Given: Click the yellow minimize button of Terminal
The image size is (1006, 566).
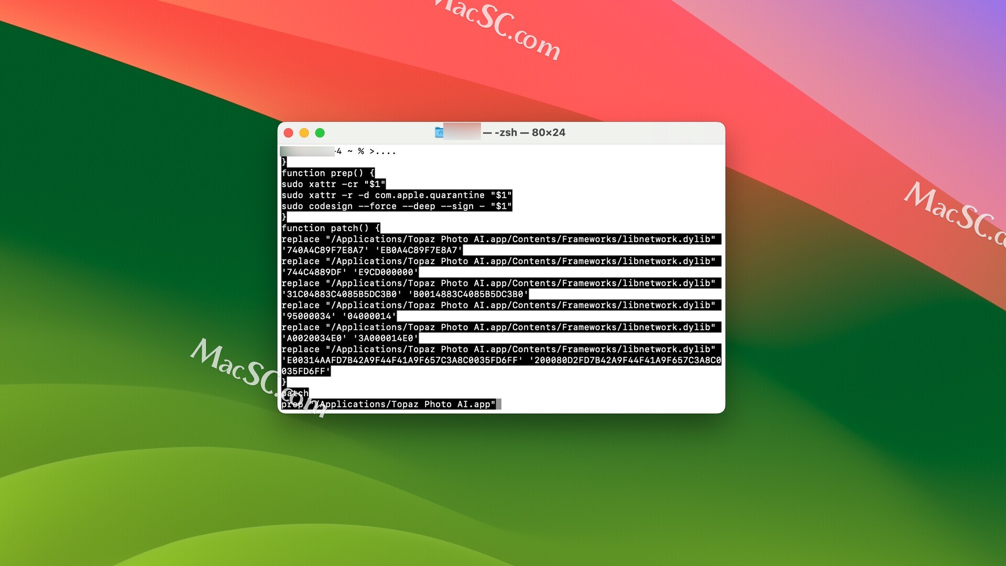Looking at the screenshot, I should pyautogui.click(x=304, y=133).
